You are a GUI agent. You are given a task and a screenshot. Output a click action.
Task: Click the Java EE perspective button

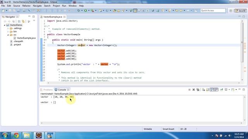[x=241, y=11]
